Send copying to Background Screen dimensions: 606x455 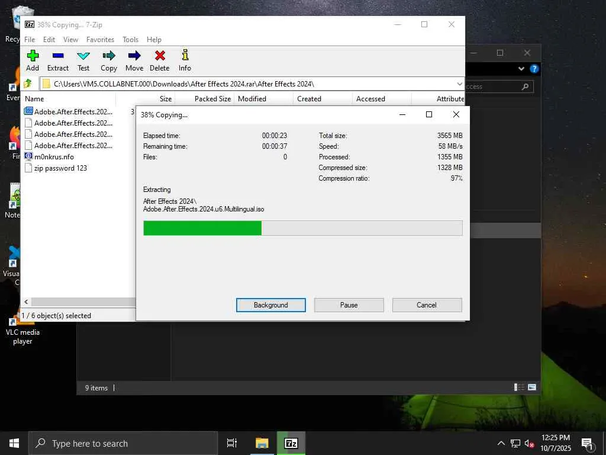tap(271, 305)
